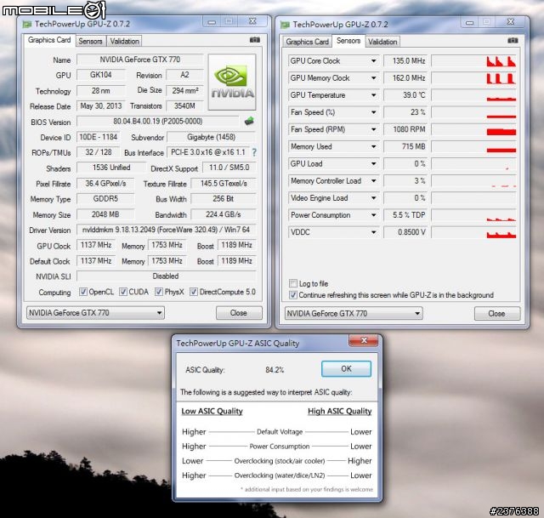Click the 1080 RPM fan reading
This screenshot has width=544, height=518.
tap(405, 129)
